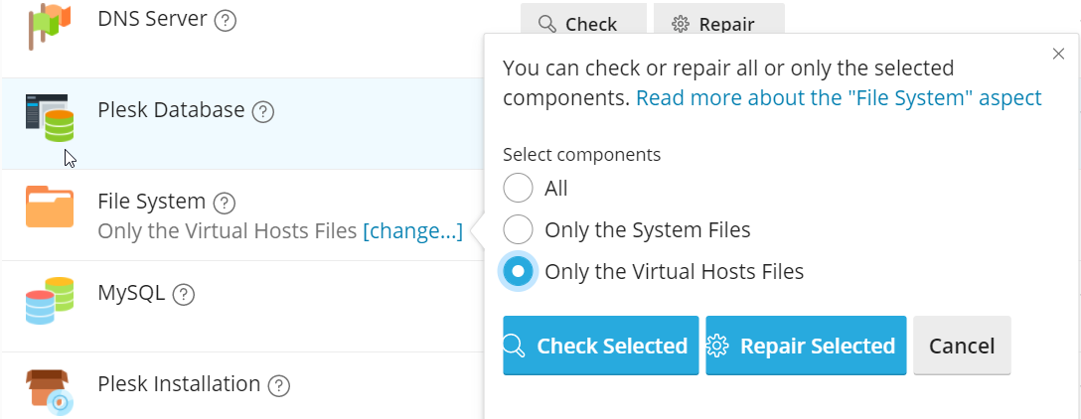Open help for DNS Server

pos(226,21)
